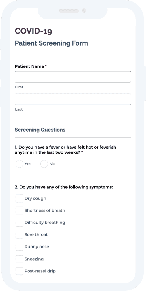Click the symptoms question text
The width and height of the screenshot is (146, 291).
coord(64,187)
